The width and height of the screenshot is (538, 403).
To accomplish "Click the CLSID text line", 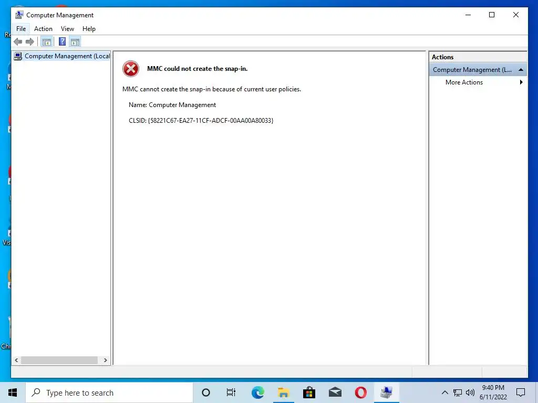I will (x=201, y=120).
